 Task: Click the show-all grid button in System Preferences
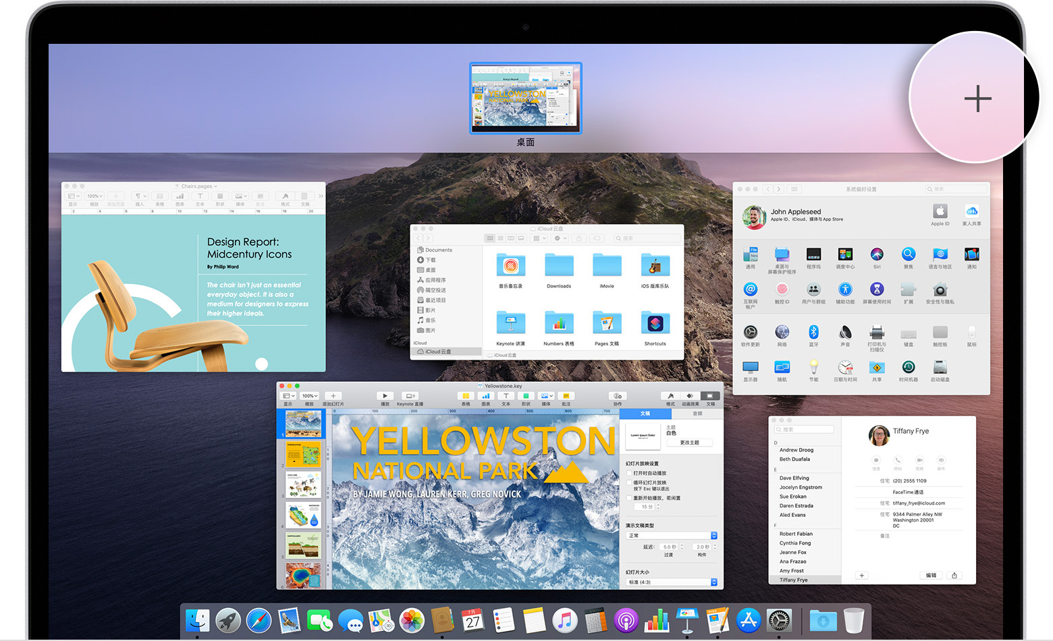click(794, 189)
